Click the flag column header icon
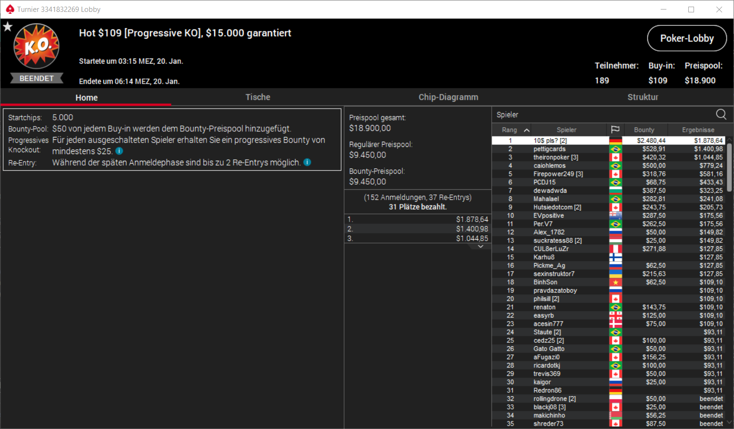The height and width of the screenshot is (429, 734). point(615,129)
